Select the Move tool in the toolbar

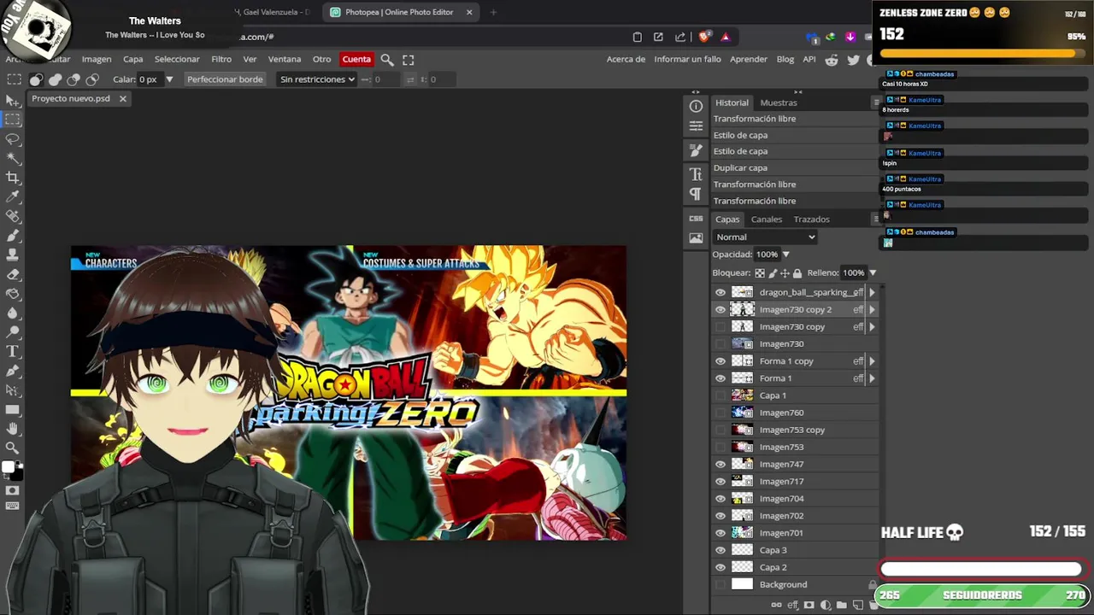click(x=13, y=101)
